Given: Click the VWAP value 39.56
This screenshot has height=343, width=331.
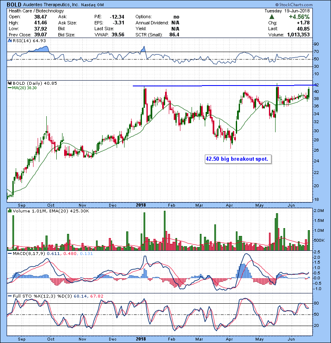Looking at the screenshot, I should tap(118, 35).
